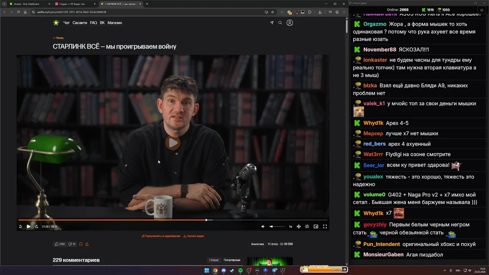This screenshot has height=275, width=489.
Task: Open the player settings sliders icon
Action: [x=307, y=226]
